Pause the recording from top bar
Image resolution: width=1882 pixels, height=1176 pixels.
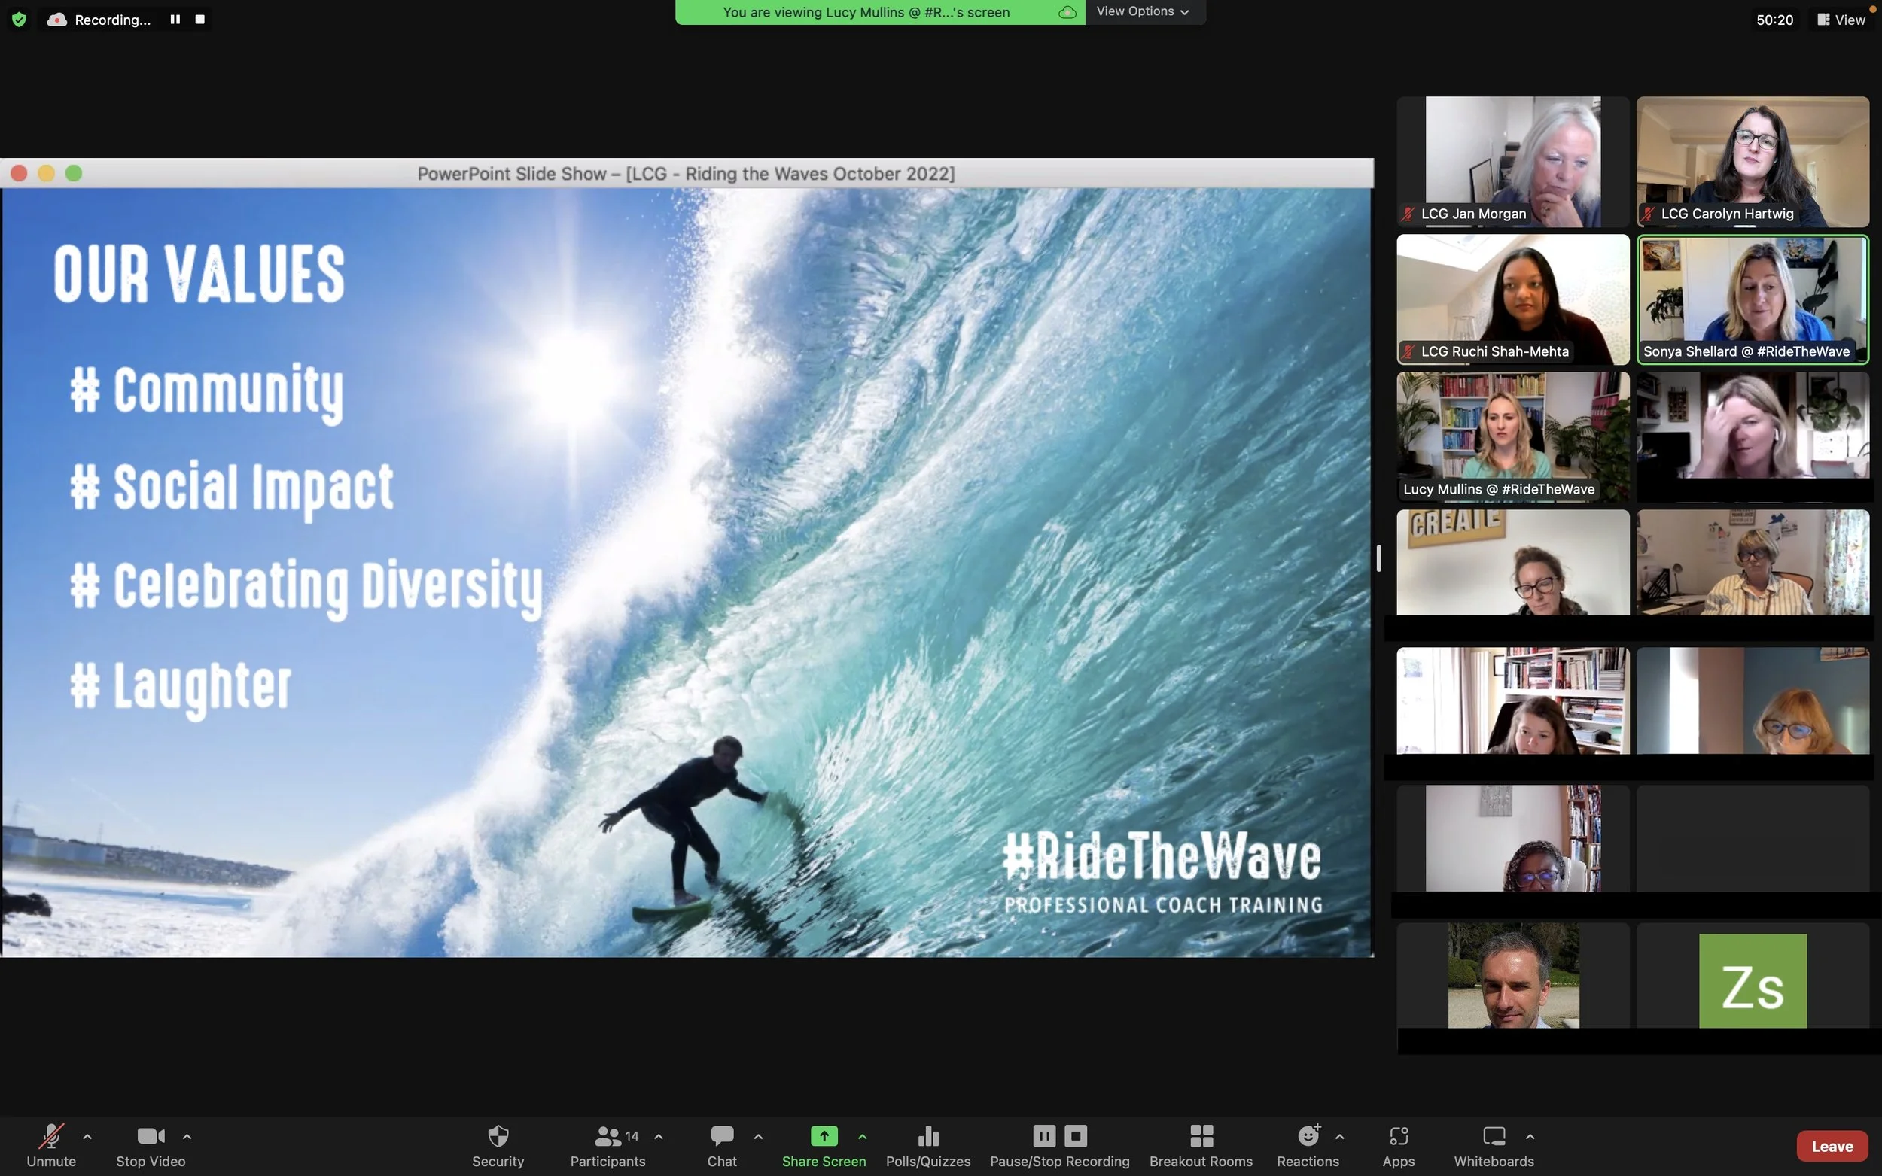pos(175,20)
